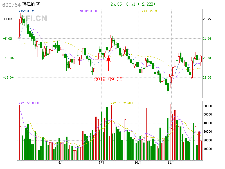Click the red arrow marker on chart

click(108, 63)
